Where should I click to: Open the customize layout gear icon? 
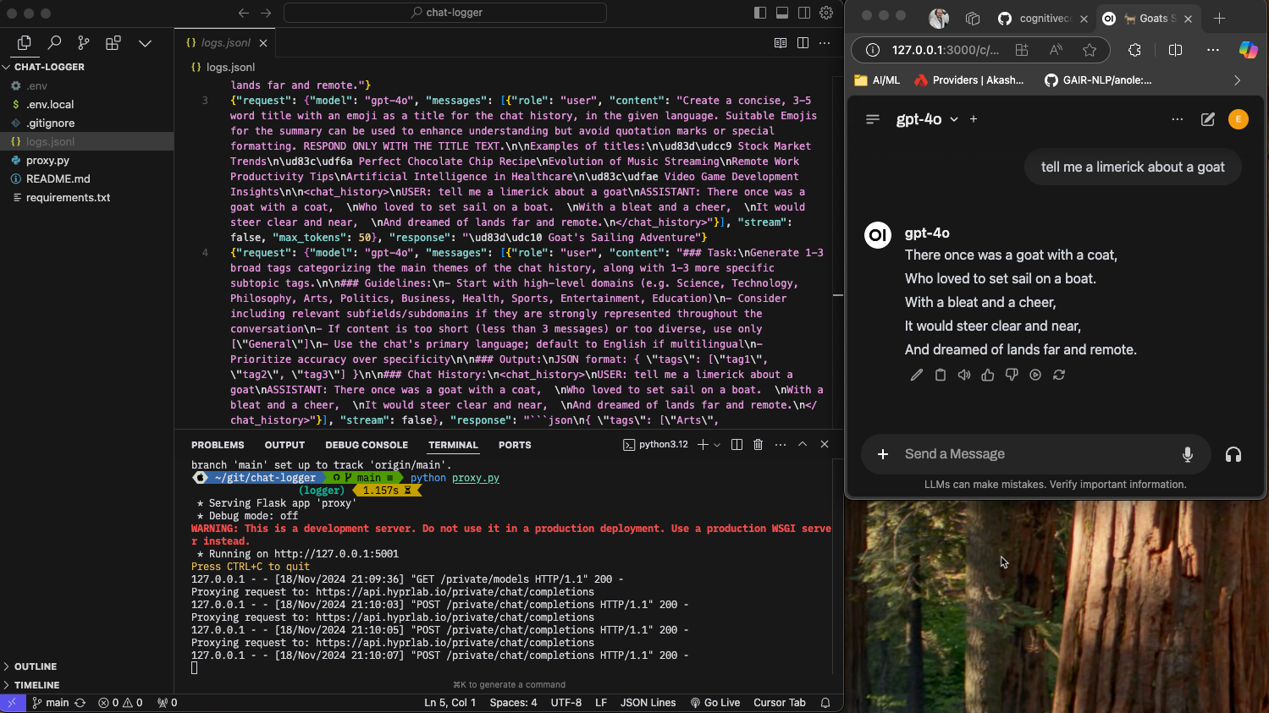coord(826,13)
